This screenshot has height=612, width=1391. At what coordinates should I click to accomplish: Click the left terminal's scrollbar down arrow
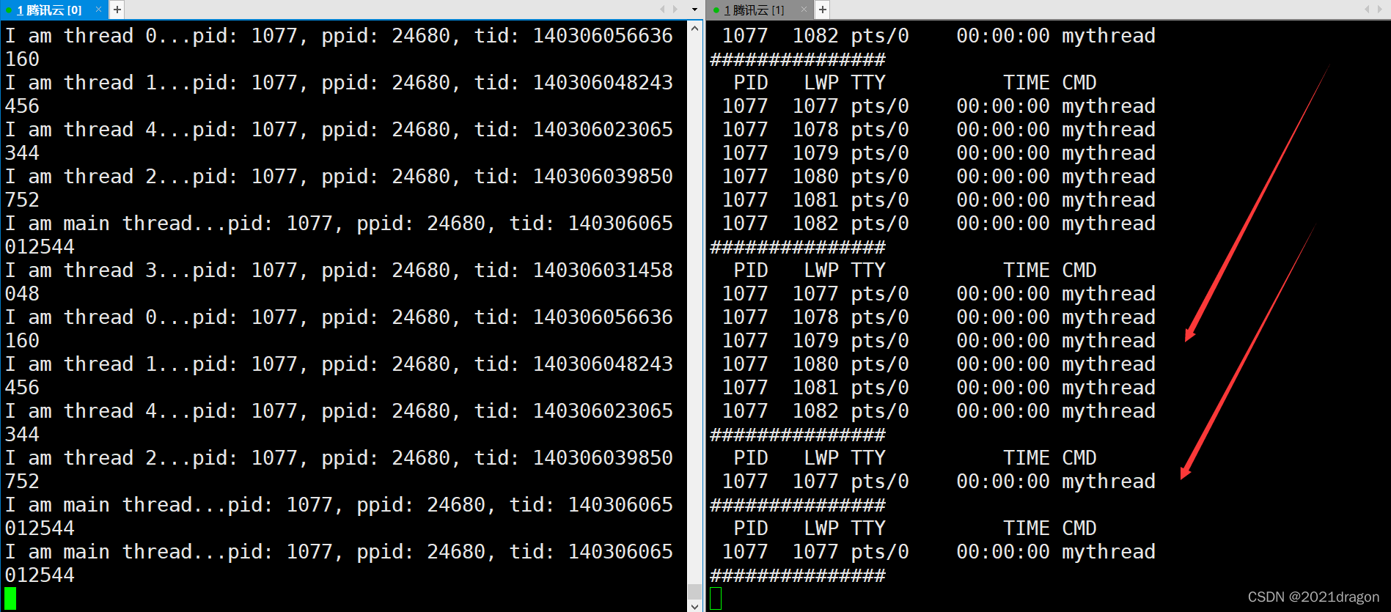point(694,605)
